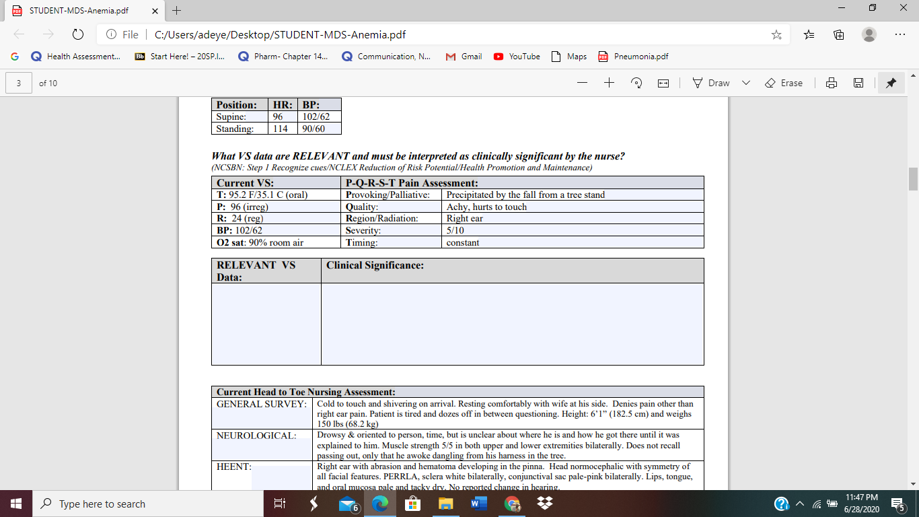Go back with the browser back arrow
The width and height of the screenshot is (919, 517).
pos(19,34)
